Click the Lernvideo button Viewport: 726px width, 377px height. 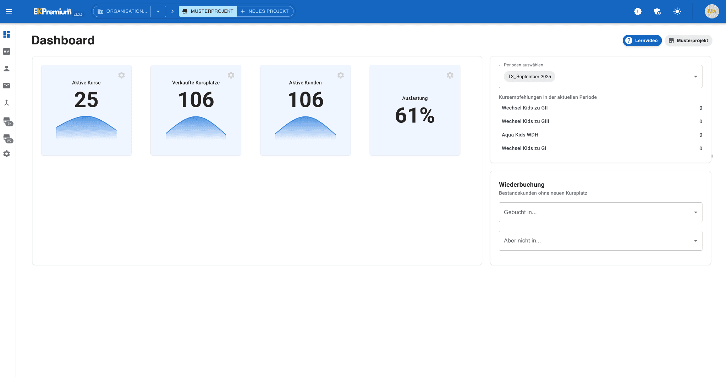click(x=642, y=40)
